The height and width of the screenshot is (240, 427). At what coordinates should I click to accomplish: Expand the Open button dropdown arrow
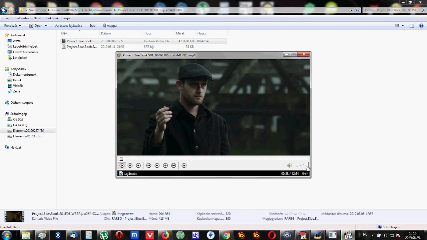pos(46,26)
